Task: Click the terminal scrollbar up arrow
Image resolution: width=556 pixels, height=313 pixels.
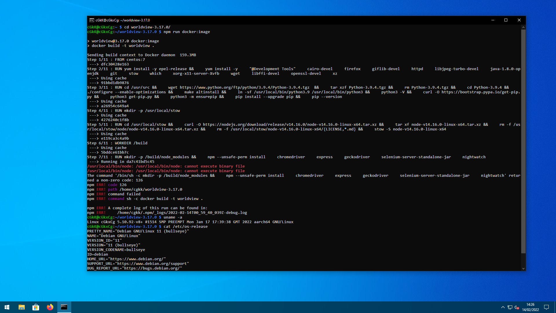Action: point(523,27)
